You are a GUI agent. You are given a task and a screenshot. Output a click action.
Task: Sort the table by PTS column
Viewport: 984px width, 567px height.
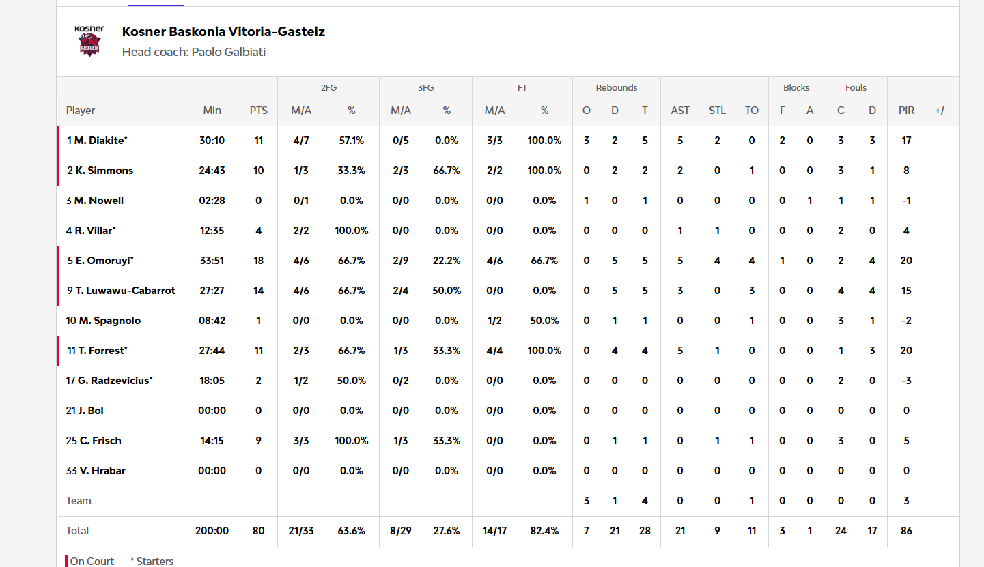(x=259, y=111)
